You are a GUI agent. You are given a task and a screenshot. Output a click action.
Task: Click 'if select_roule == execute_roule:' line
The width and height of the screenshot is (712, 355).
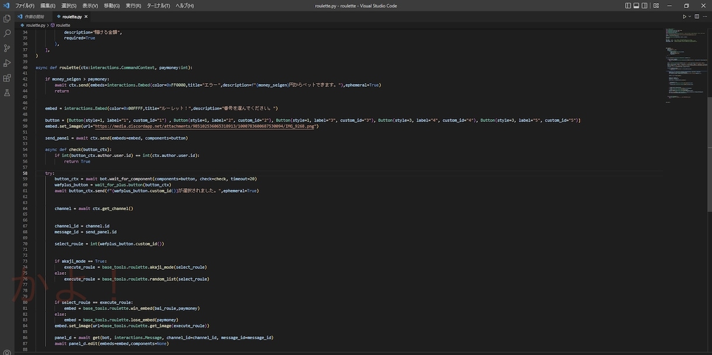pos(94,302)
